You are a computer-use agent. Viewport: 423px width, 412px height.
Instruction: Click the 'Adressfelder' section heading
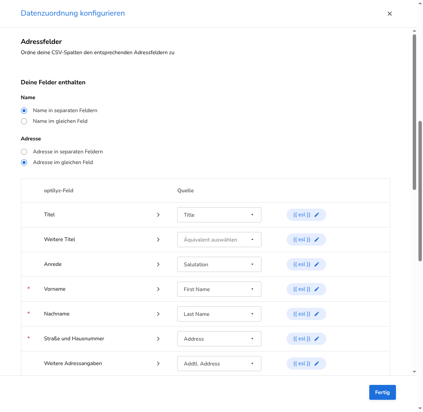[41, 42]
